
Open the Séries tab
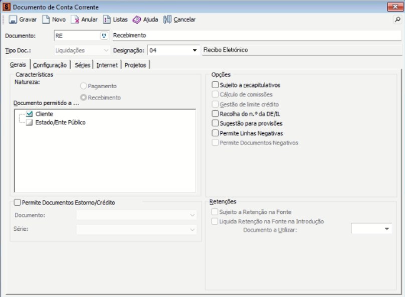tap(82, 65)
